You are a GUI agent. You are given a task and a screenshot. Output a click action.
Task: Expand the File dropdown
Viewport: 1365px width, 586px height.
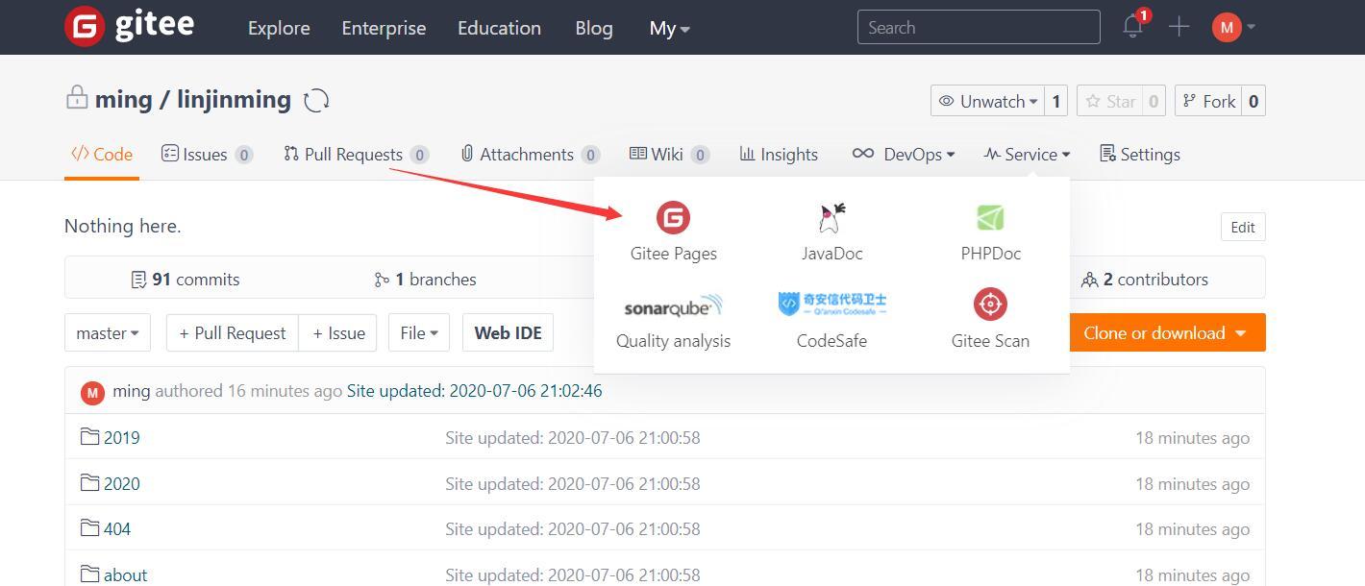419,332
